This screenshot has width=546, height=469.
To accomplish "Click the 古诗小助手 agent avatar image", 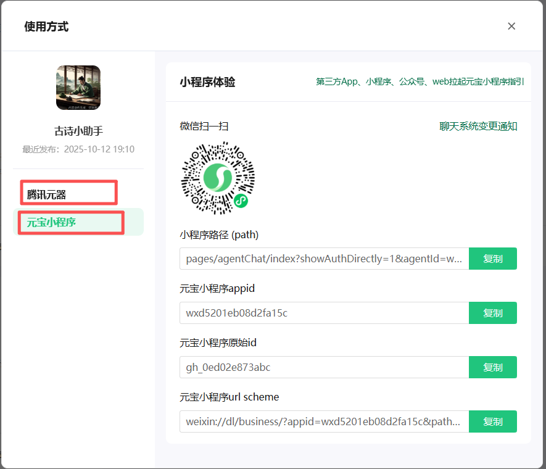I will 78,88.
